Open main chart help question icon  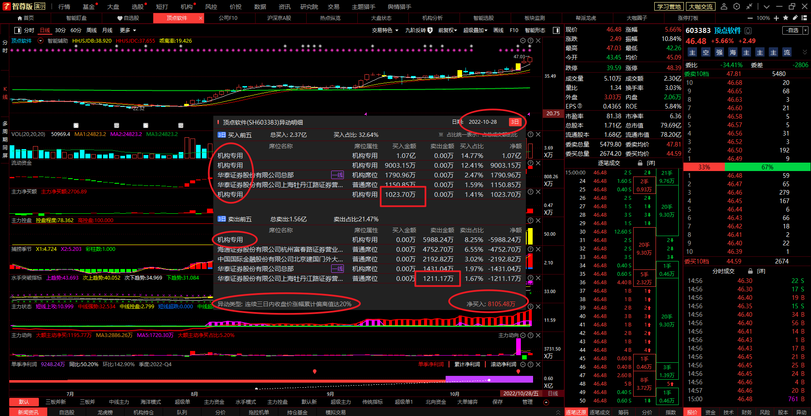click(x=531, y=41)
